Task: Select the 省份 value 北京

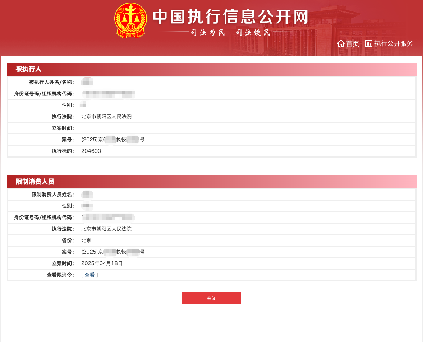Action: 86,240
